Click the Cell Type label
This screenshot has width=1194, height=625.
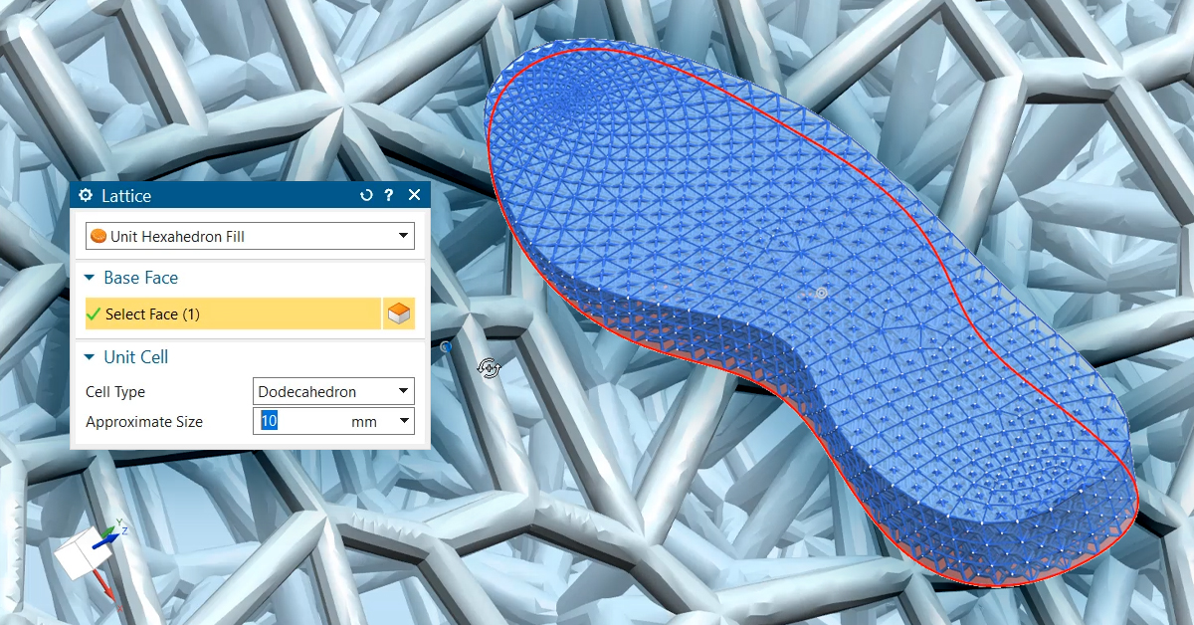tap(115, 392)
